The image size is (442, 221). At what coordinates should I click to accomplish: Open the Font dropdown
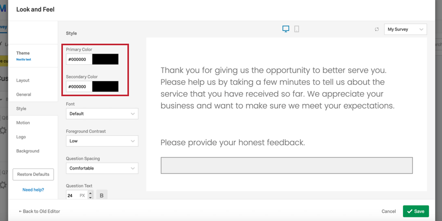coord(102,113)
